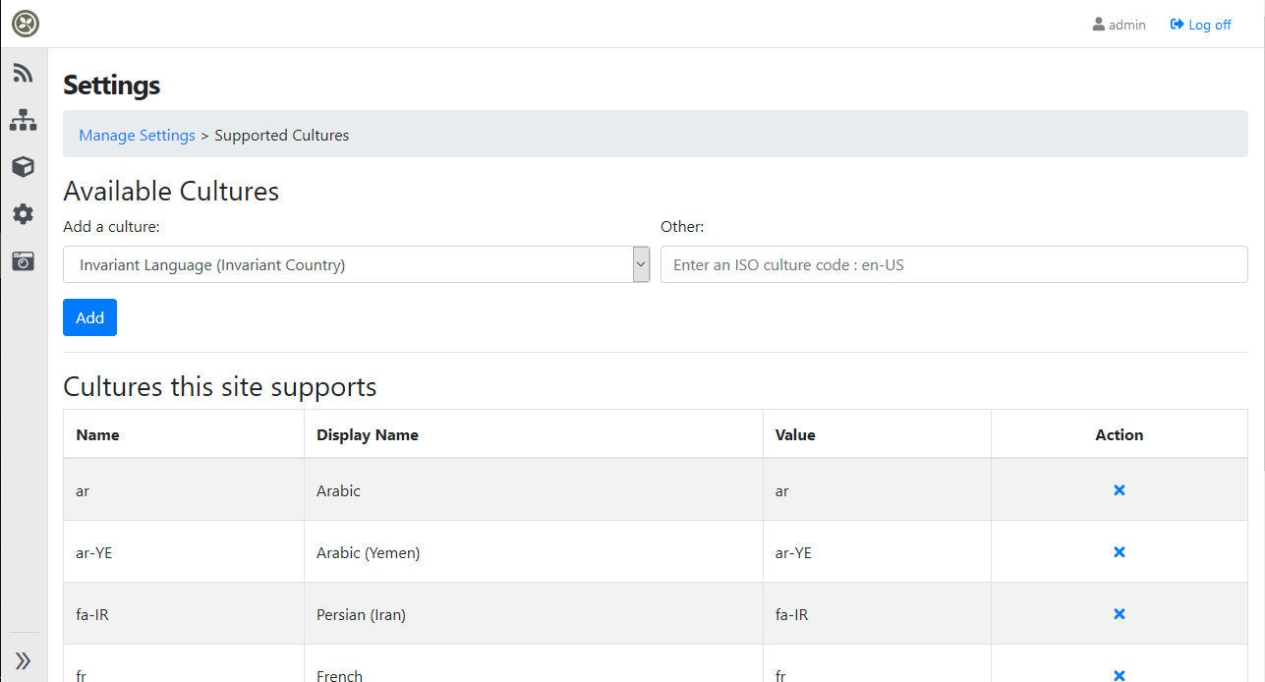Click the ISO culture code input field
Screen dimensions: 1265x682
click(x=952, y=263)
